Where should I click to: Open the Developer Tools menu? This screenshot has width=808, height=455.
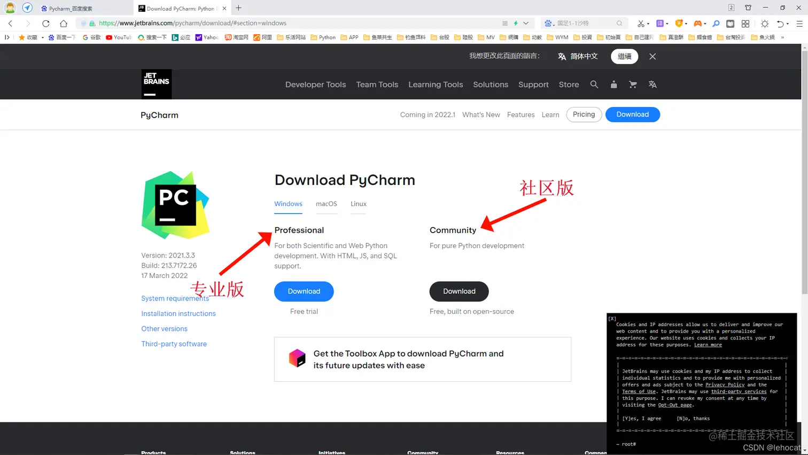point(315,84)
